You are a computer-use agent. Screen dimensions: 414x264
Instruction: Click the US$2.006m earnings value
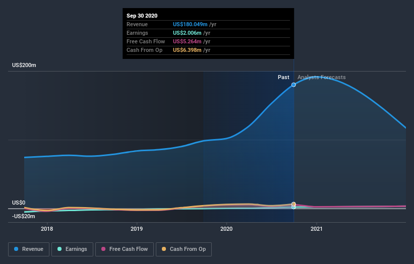[187, 33]
